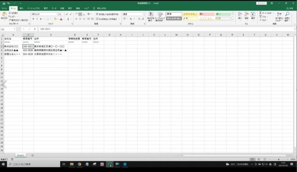Screen dimensions: 297x172
Task: Open the Insert ribbon tab
Action: pyautogui.click(x=22, y=8)
